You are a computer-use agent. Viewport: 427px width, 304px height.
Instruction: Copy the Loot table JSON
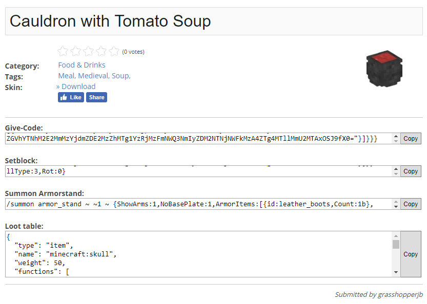point(411,254)
